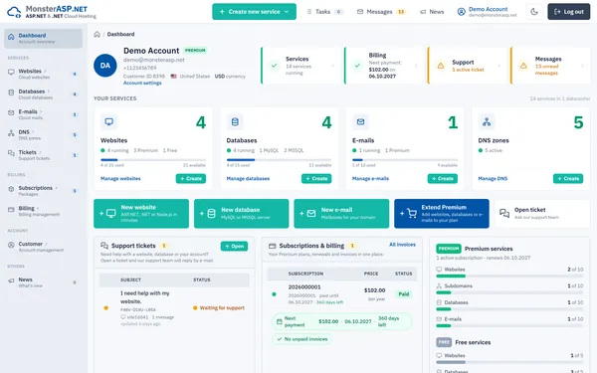597x373 pixels.
Task: Open the 'I need help with my website' ticket
Action: pos(174,307)
